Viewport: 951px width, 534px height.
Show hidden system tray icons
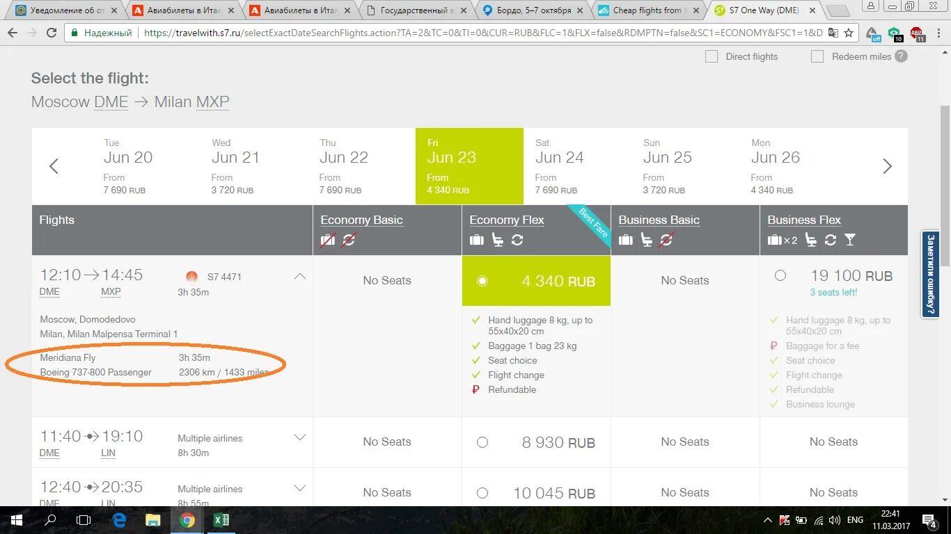pos(768,520)
